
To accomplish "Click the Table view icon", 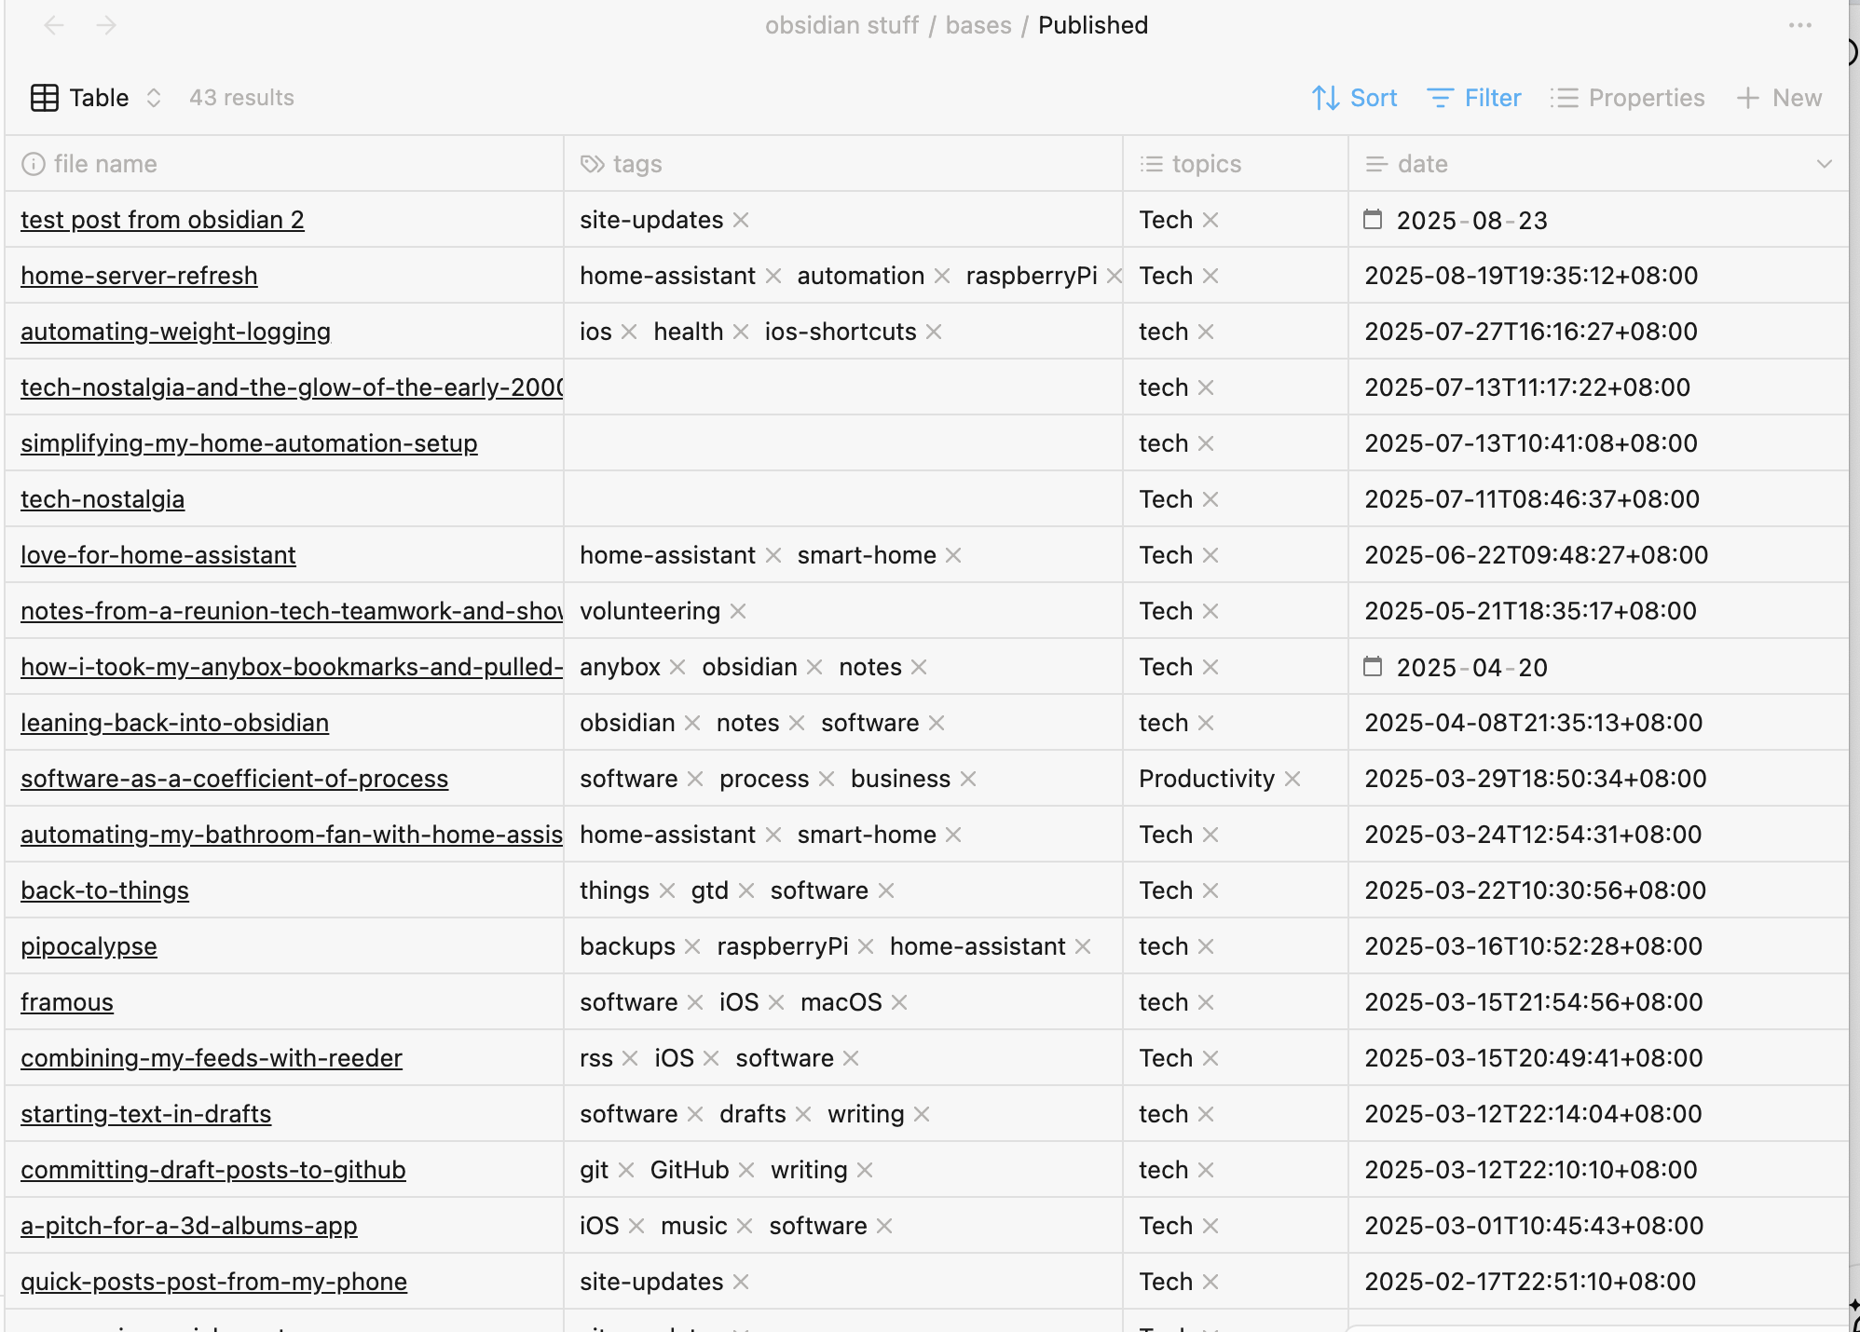I will coord(43,97).
